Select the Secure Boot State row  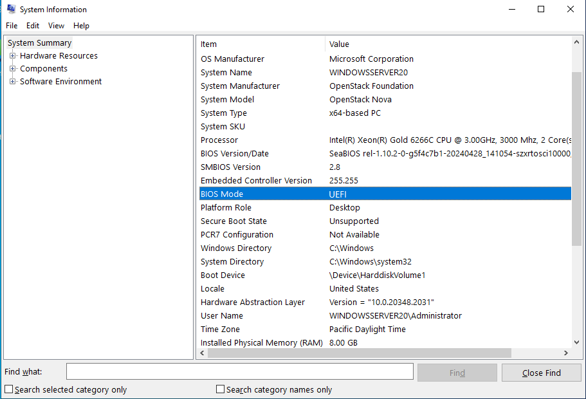[x=385, y=221]
